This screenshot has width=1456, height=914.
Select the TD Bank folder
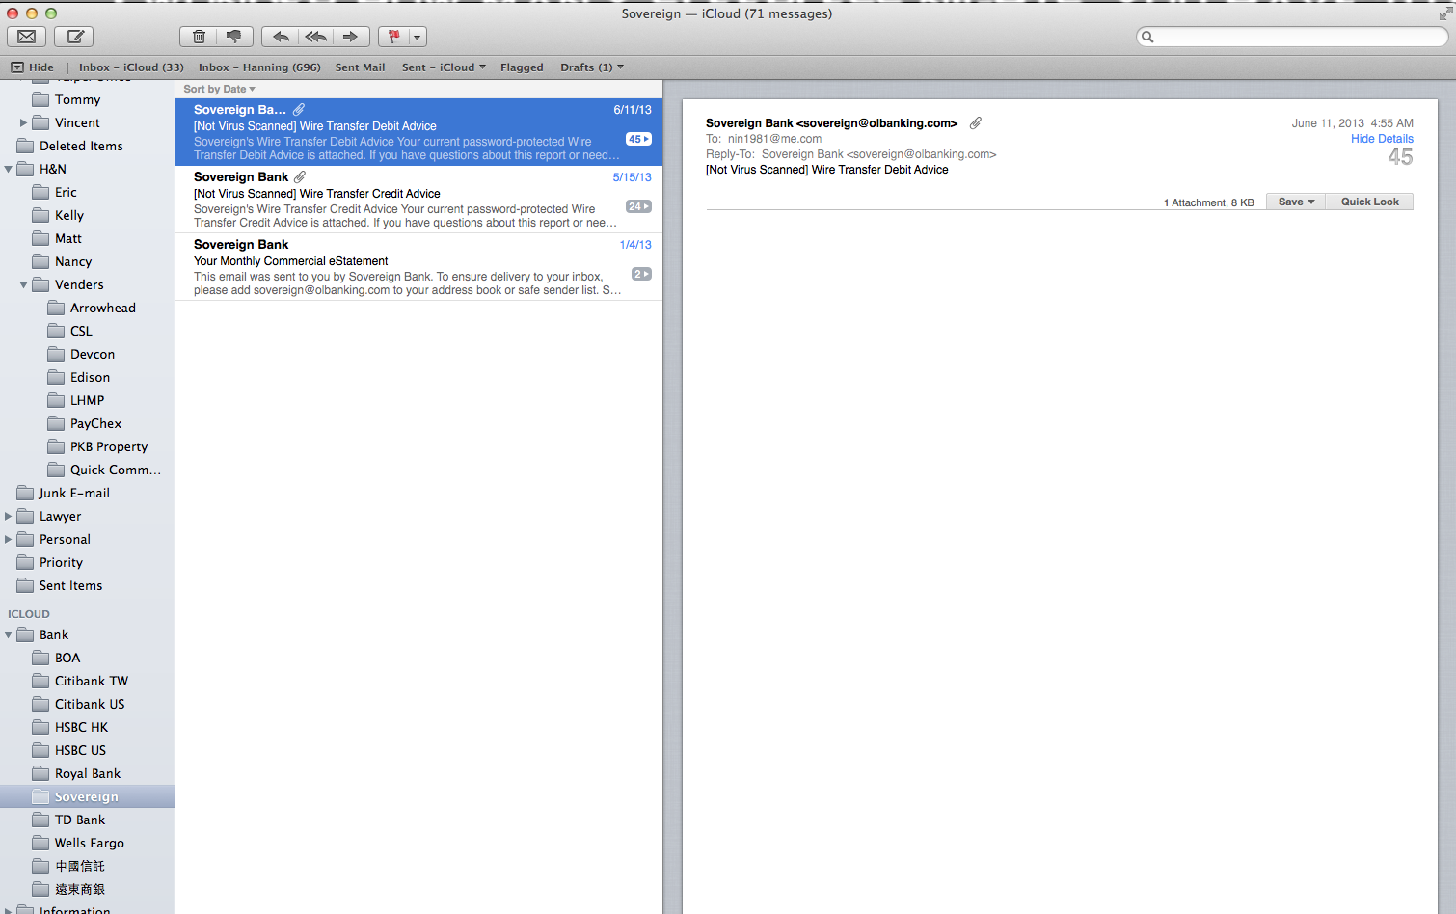pyautogui.click(x=68, y=820)
